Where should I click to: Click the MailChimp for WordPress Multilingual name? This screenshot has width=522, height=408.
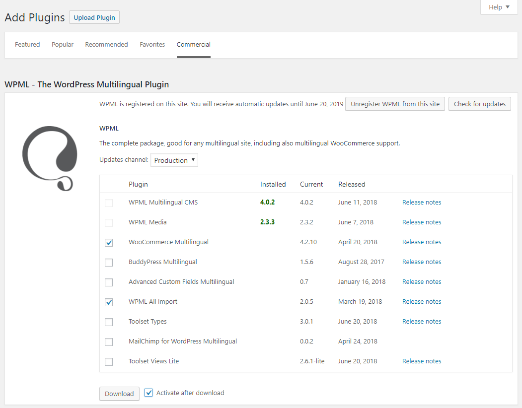coord(183,341)
